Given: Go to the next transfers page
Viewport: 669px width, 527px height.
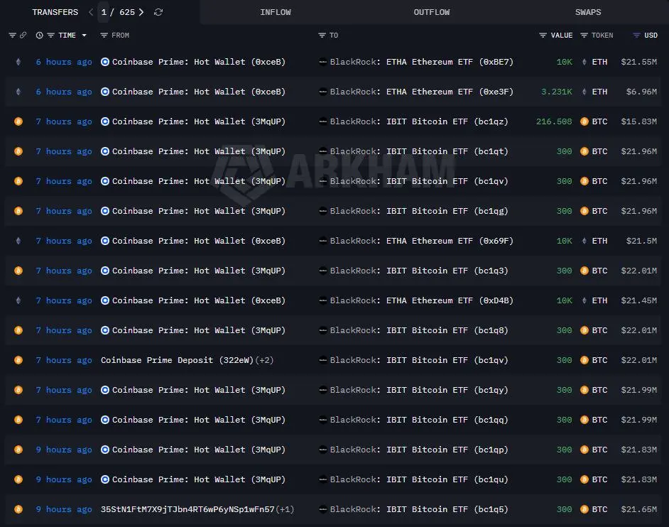Looking at the screenshot, I should 141,12.
